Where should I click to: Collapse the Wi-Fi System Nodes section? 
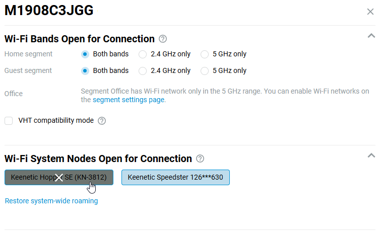click(x=371, y=156)
